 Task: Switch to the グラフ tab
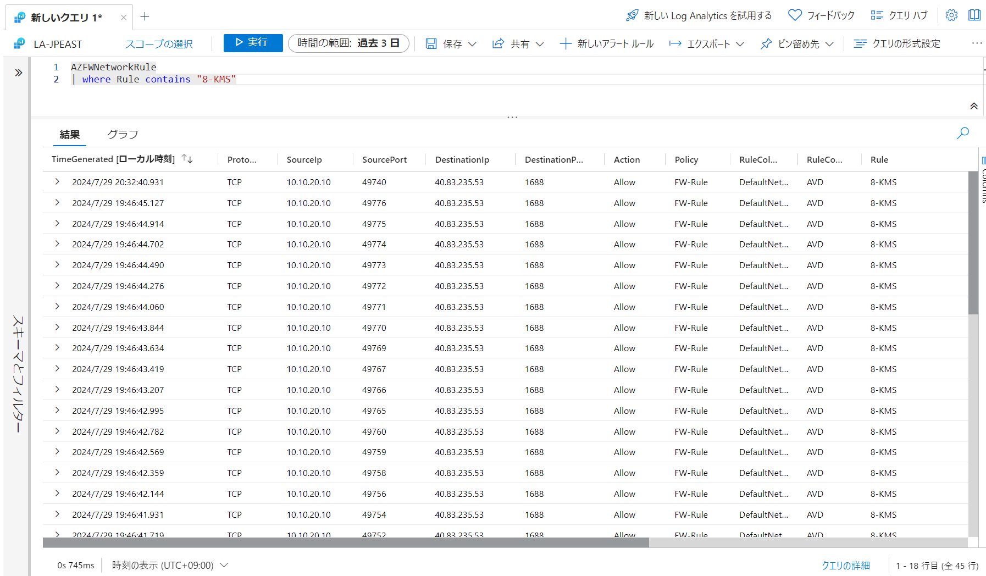tap(123, 135)
